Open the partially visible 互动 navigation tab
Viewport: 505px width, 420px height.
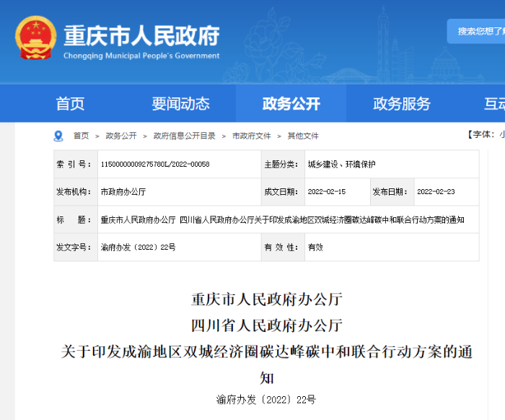494,104
